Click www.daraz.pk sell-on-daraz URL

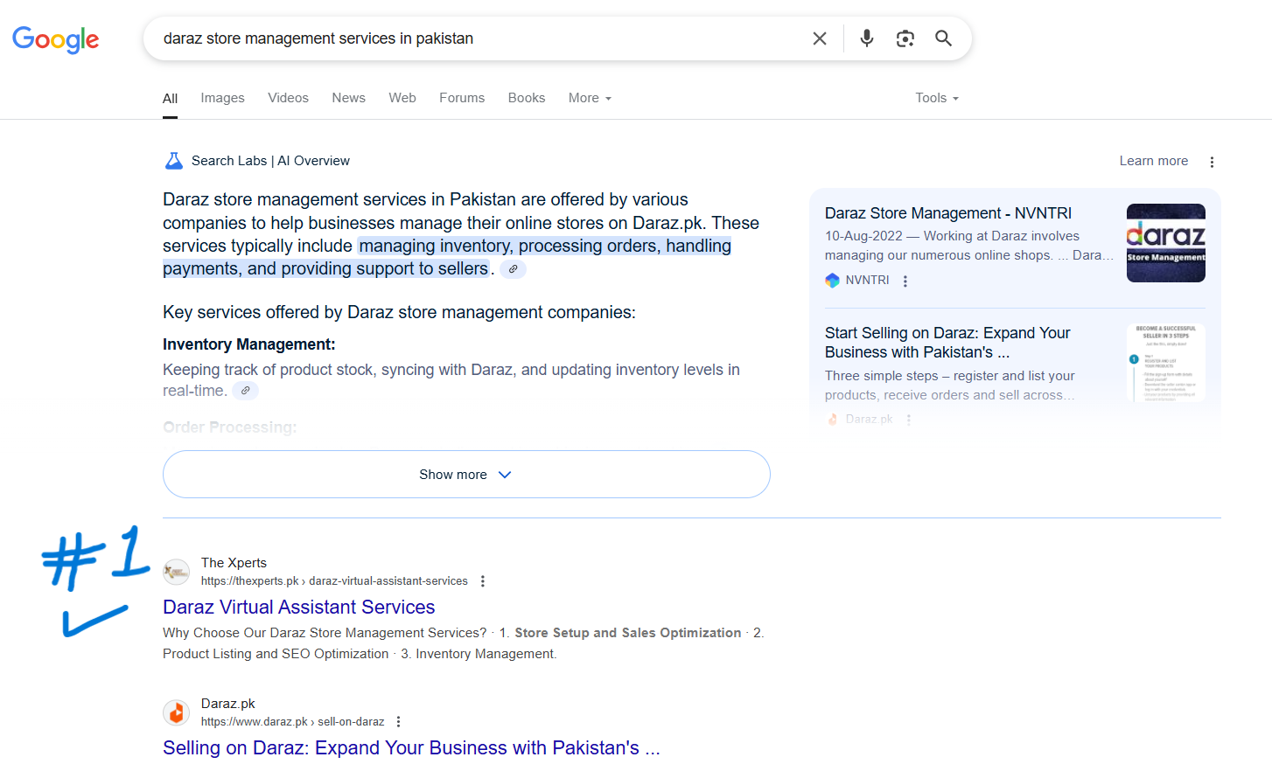tap(292, 722)
